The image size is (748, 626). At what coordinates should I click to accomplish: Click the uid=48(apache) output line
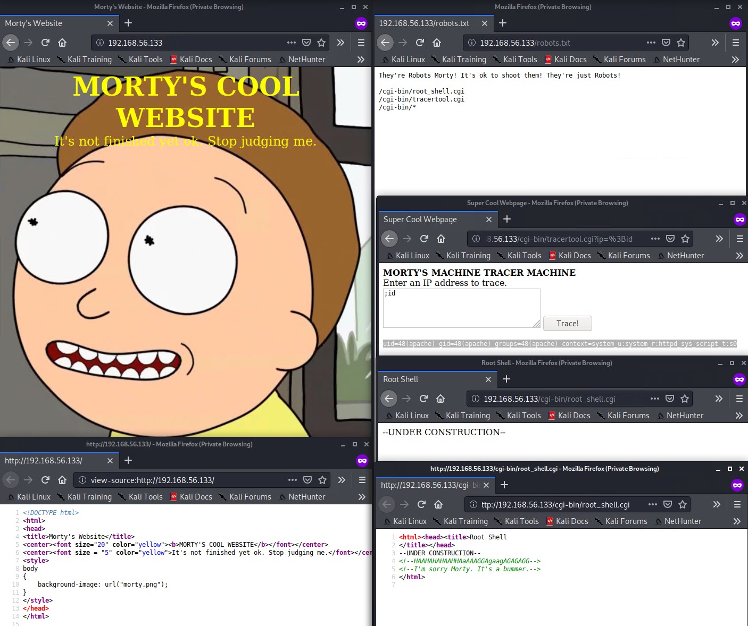(x=560, y=344)
